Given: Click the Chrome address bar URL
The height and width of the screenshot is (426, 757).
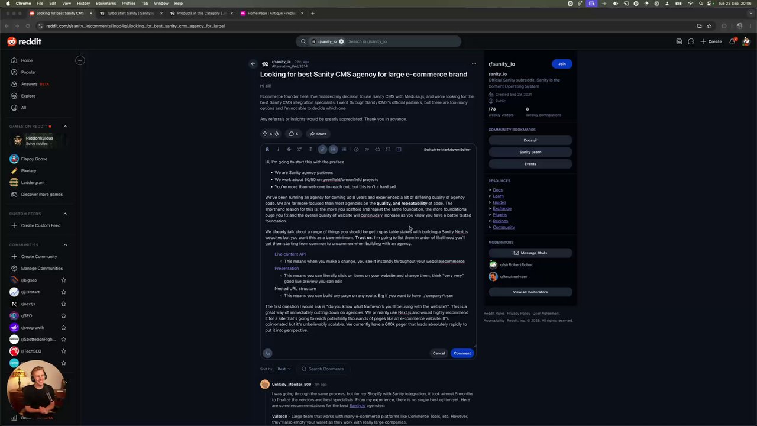Looking at the screenshot, I should pyautogui.click(x=135, y=26).
